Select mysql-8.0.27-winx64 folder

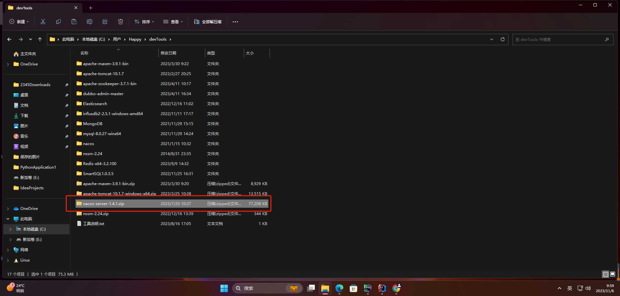pos(102,134)
